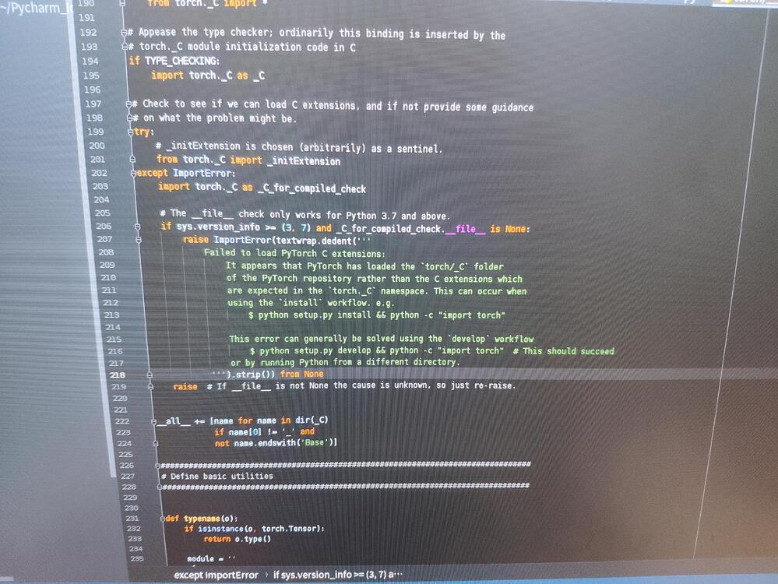Screen dimensions: 778x584
Task: Click the '_C_for_compiled_check' alias on line 203
Action: (x=312, y=188)
